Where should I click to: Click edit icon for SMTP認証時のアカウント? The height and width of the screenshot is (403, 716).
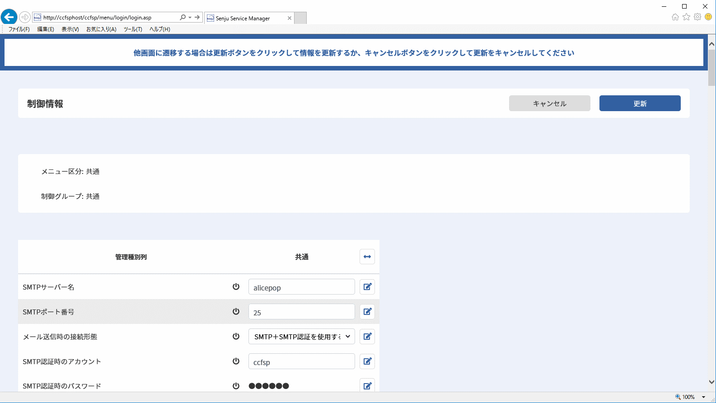[x=367, y=361]
